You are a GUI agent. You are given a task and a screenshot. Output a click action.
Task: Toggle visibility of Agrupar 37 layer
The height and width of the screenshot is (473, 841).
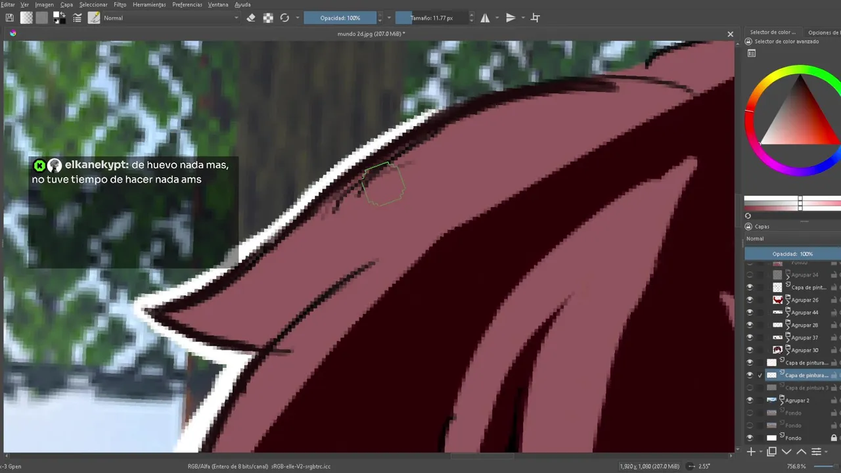(750, 337)
